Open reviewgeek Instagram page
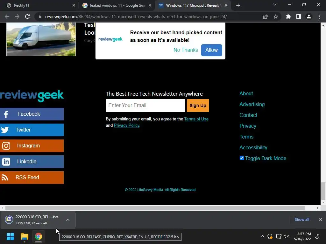Viewport: 326px width, 244px height. click(x=32, y=146)
